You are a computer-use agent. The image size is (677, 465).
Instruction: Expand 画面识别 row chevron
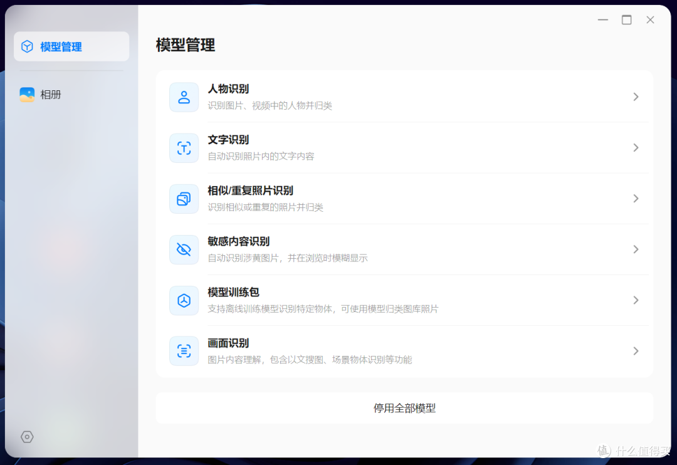(636, 351)
